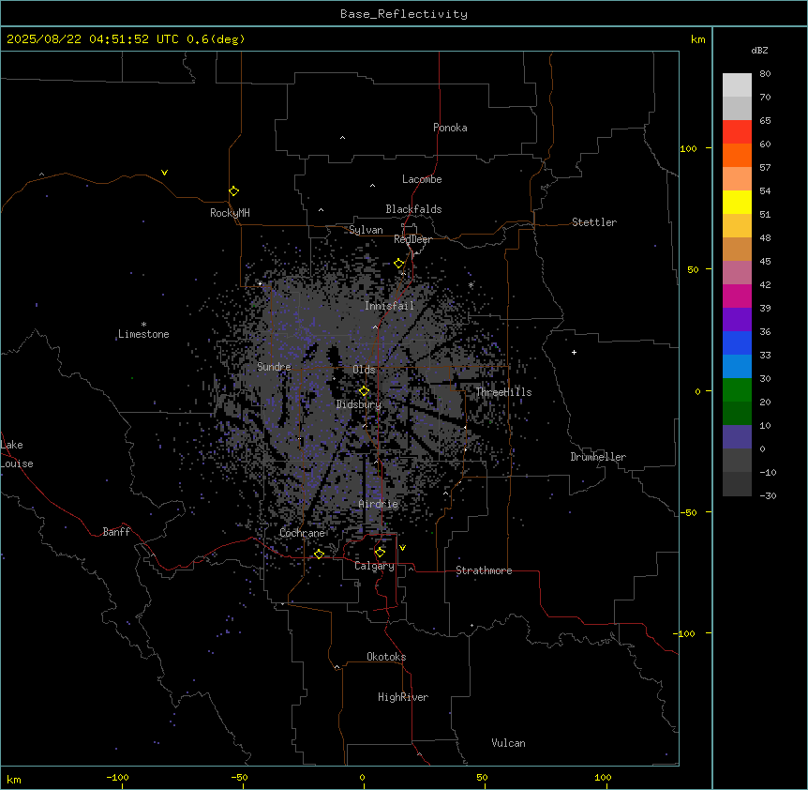Screen dimensions: 808x790
Task: Pick the grey 65-70 dBZ swatch
Action: coord(737,108)
